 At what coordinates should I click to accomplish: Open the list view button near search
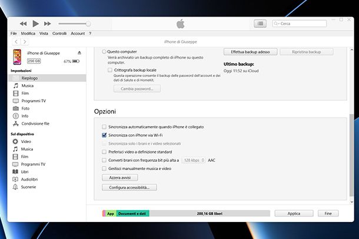(x=260, y=24)
